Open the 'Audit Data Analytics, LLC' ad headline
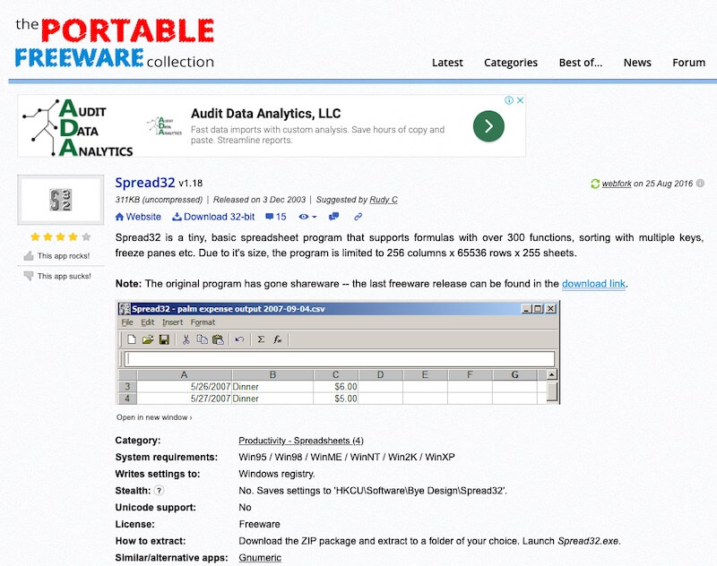Screen dimensions: 717x566 [x=265, y=114]
